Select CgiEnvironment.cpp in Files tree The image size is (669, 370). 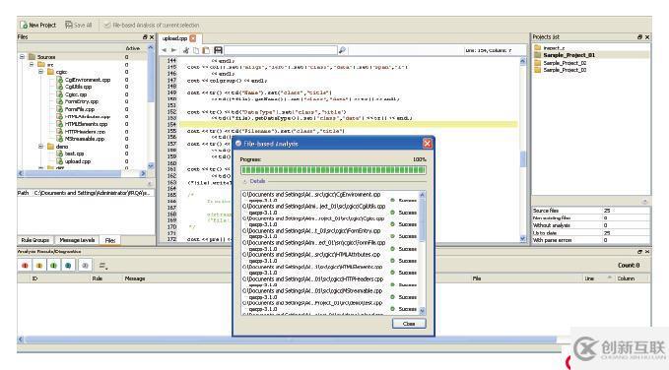[88, 80]
